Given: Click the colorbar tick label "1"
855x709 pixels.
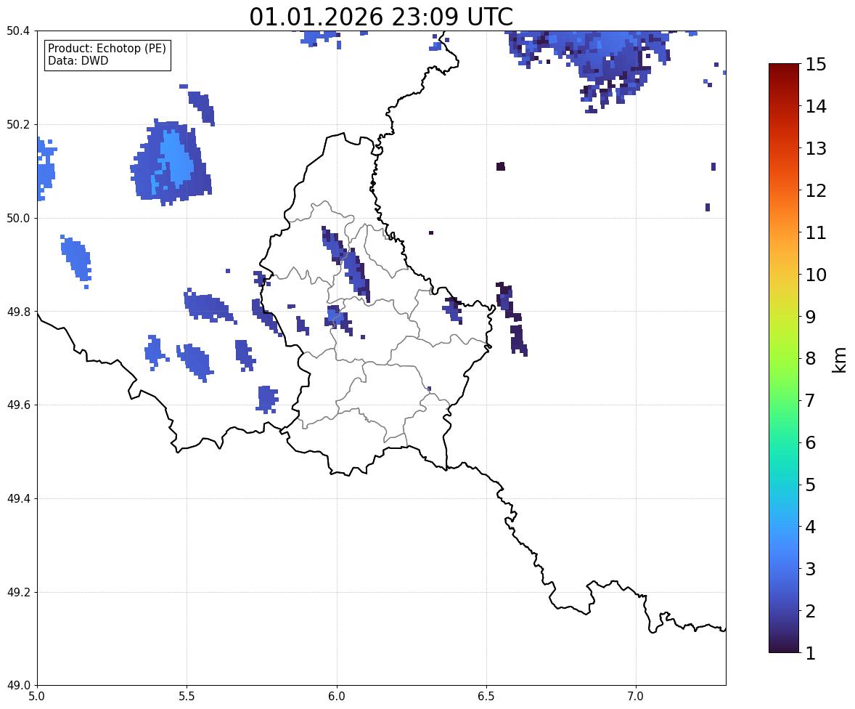Looking at the screenshot, I should 811,653.
